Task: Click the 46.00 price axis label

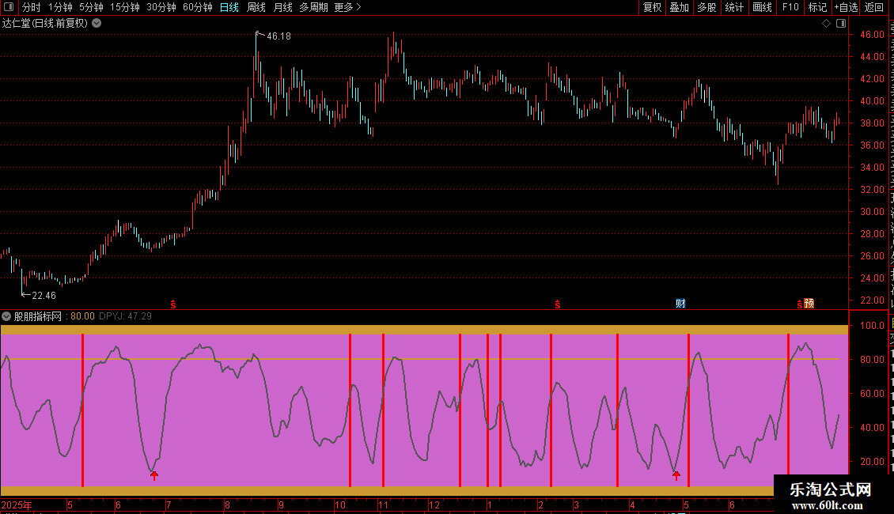Action: pyautogui.click(x=873, y=35)
